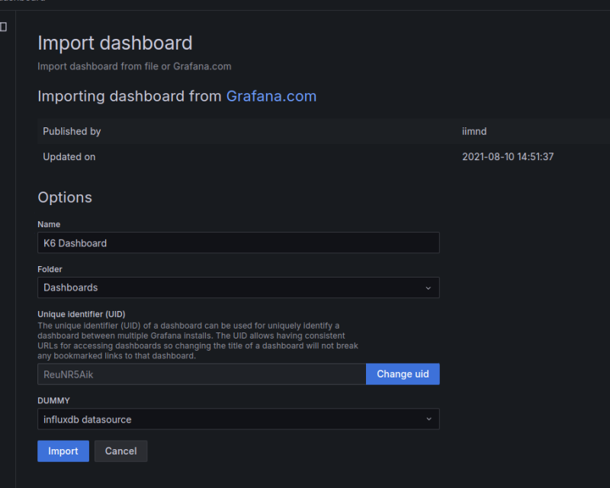Click the Published by author iimnd
This screenshot has height=488, width=610.
point(474,131)
